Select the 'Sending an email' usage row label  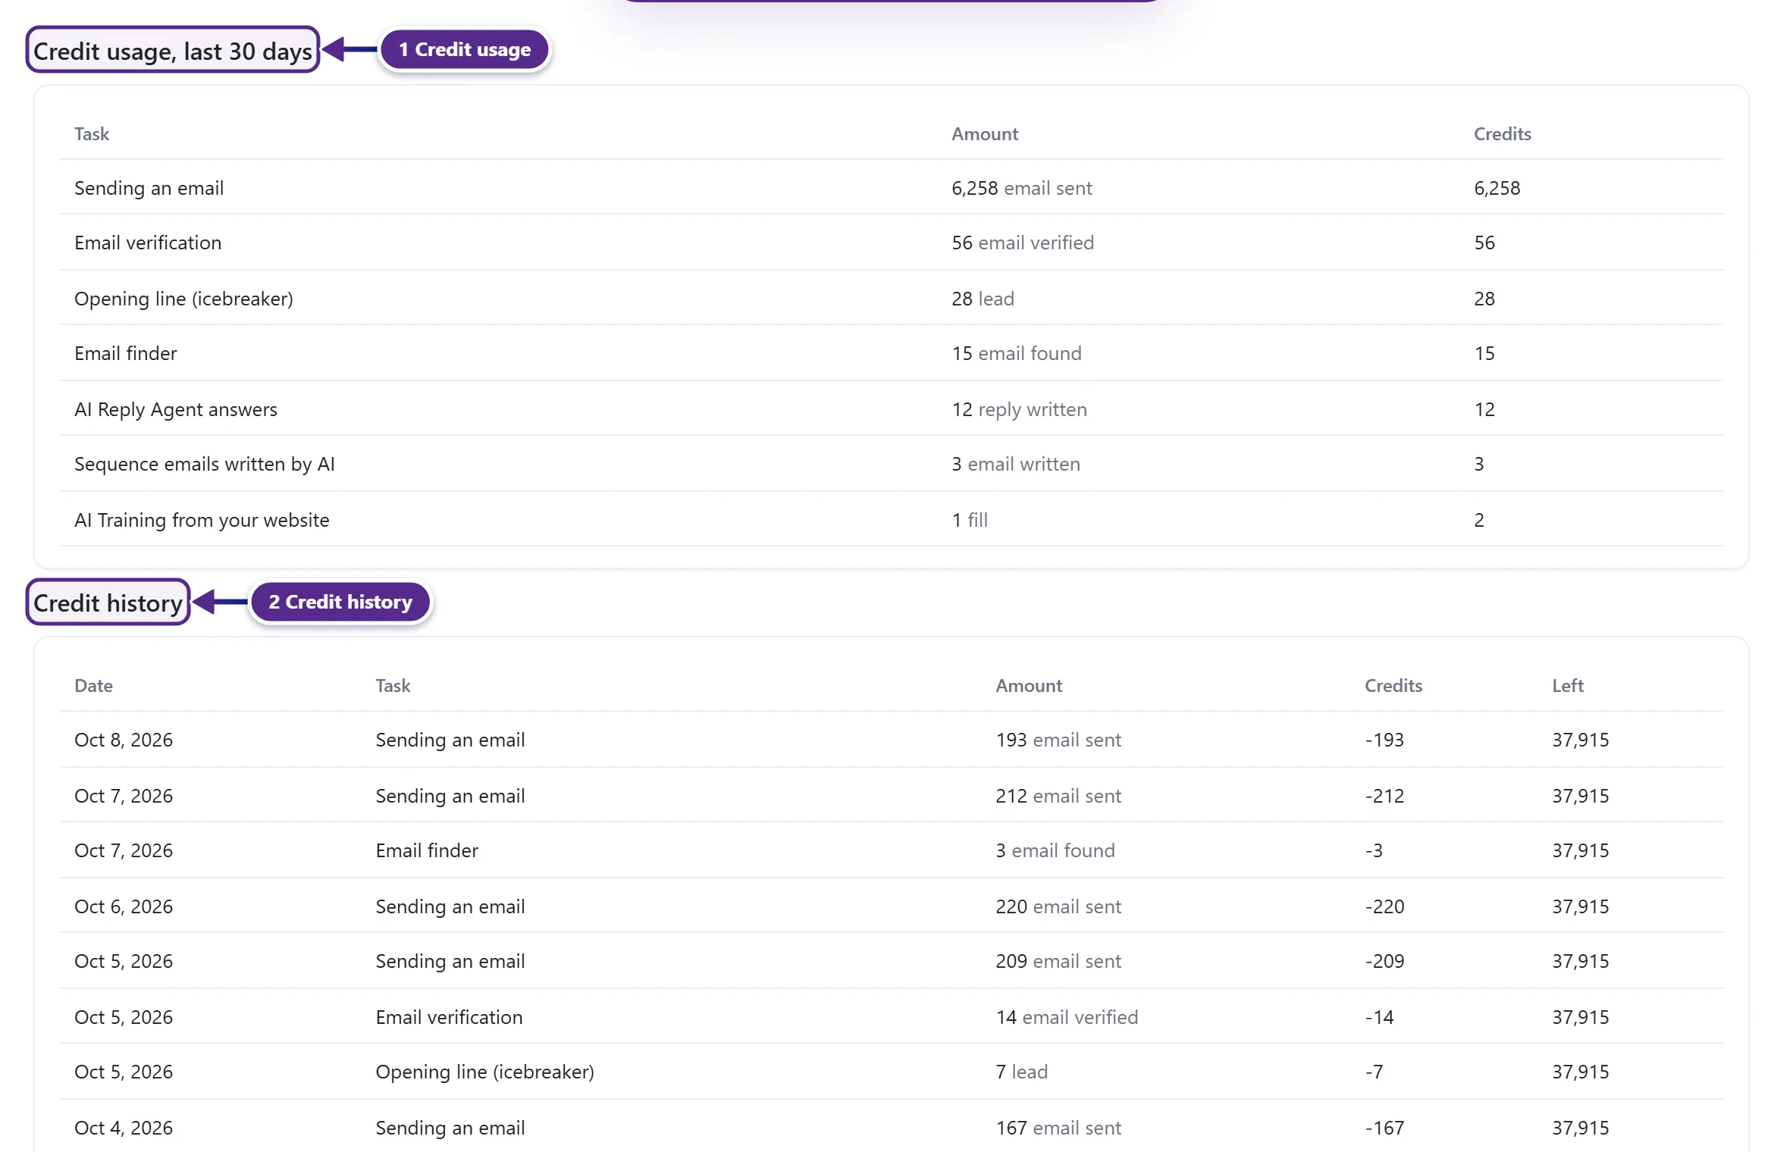149,188
